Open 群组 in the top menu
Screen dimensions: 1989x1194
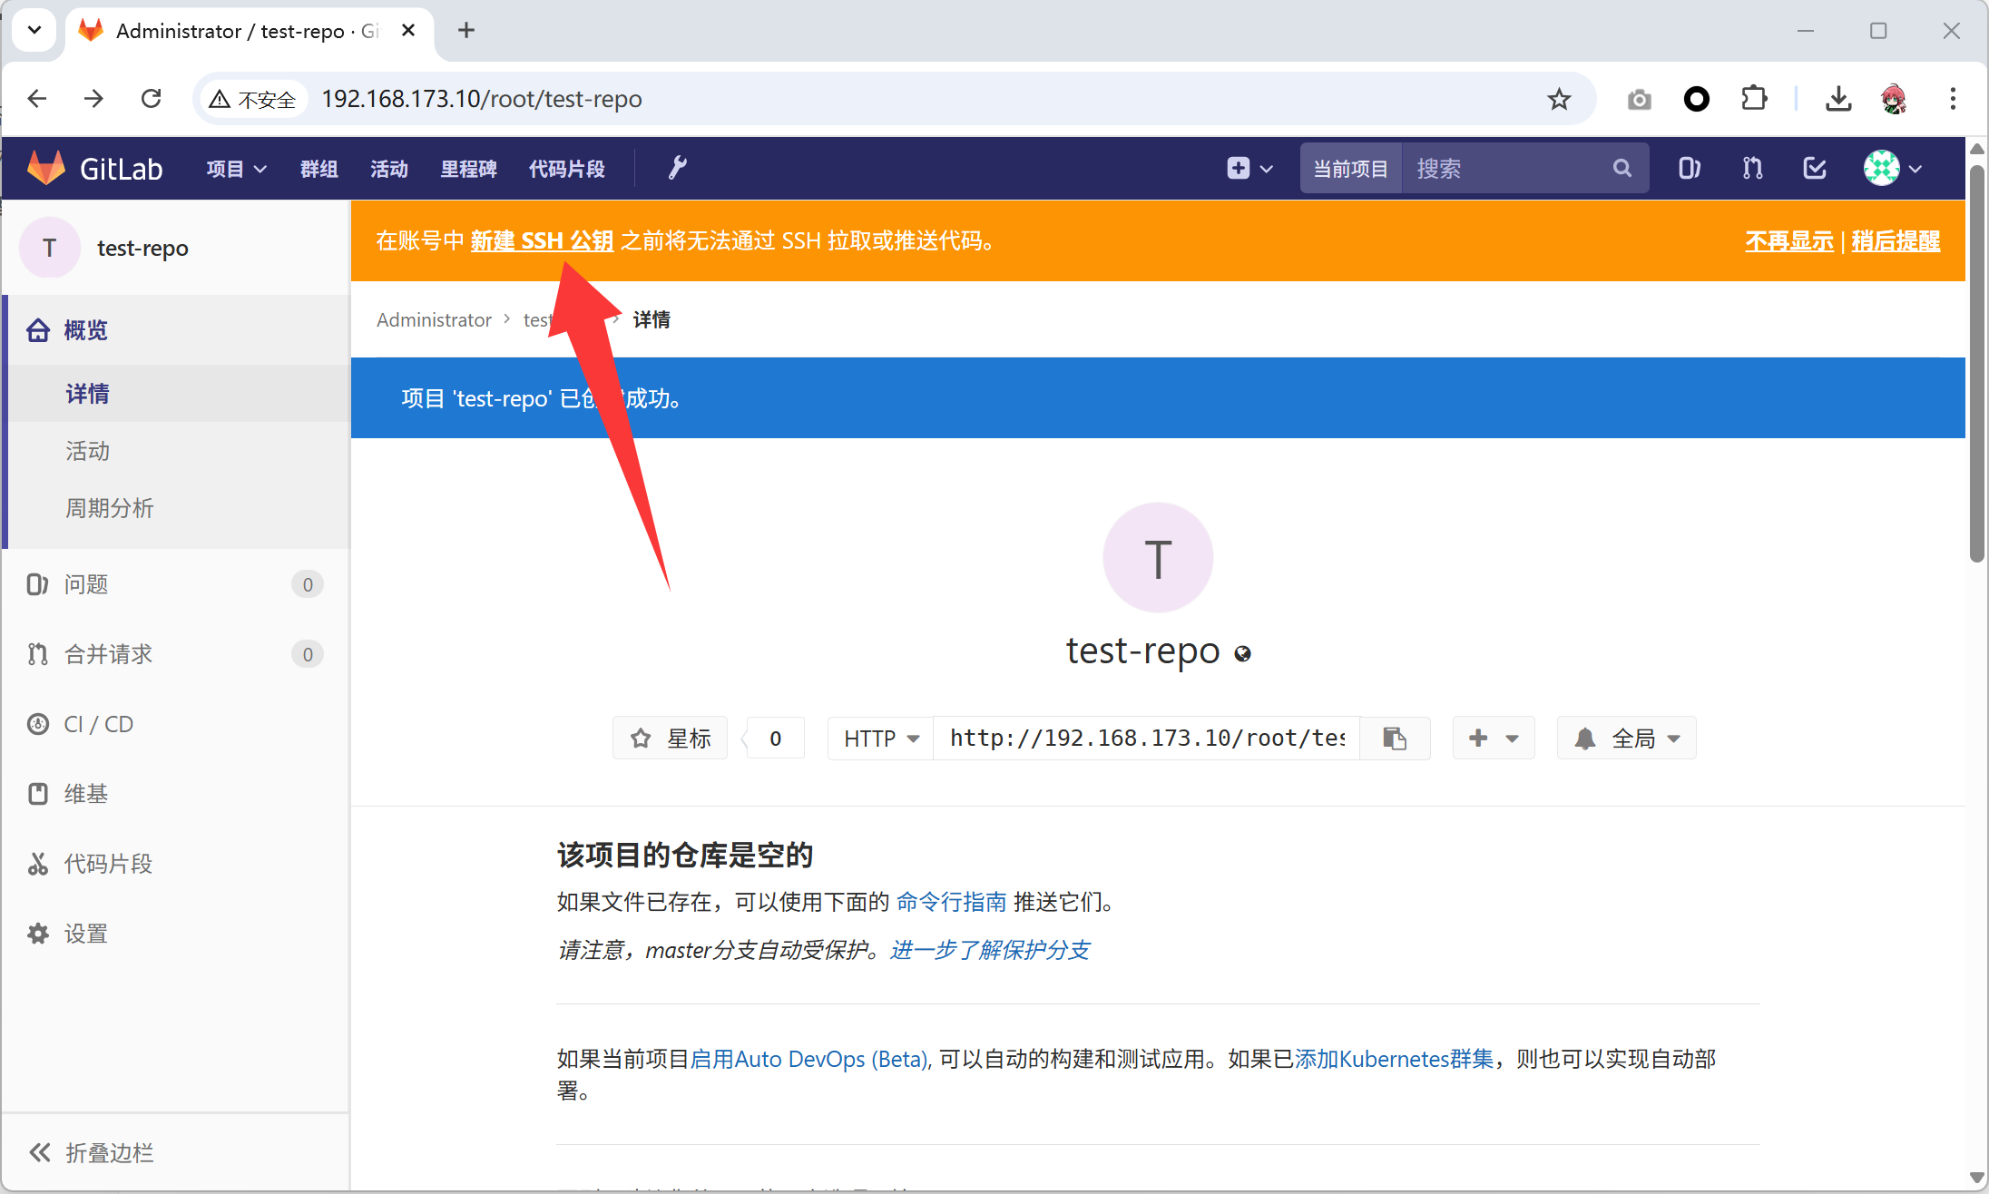pos(318,169)
